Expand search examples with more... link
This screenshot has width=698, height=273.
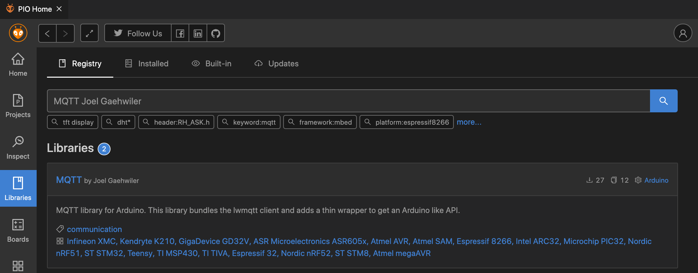click(469, 122)
